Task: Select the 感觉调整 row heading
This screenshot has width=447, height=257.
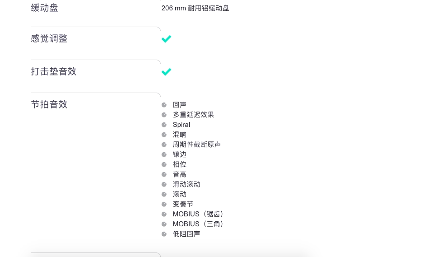Action: (49, 38)
